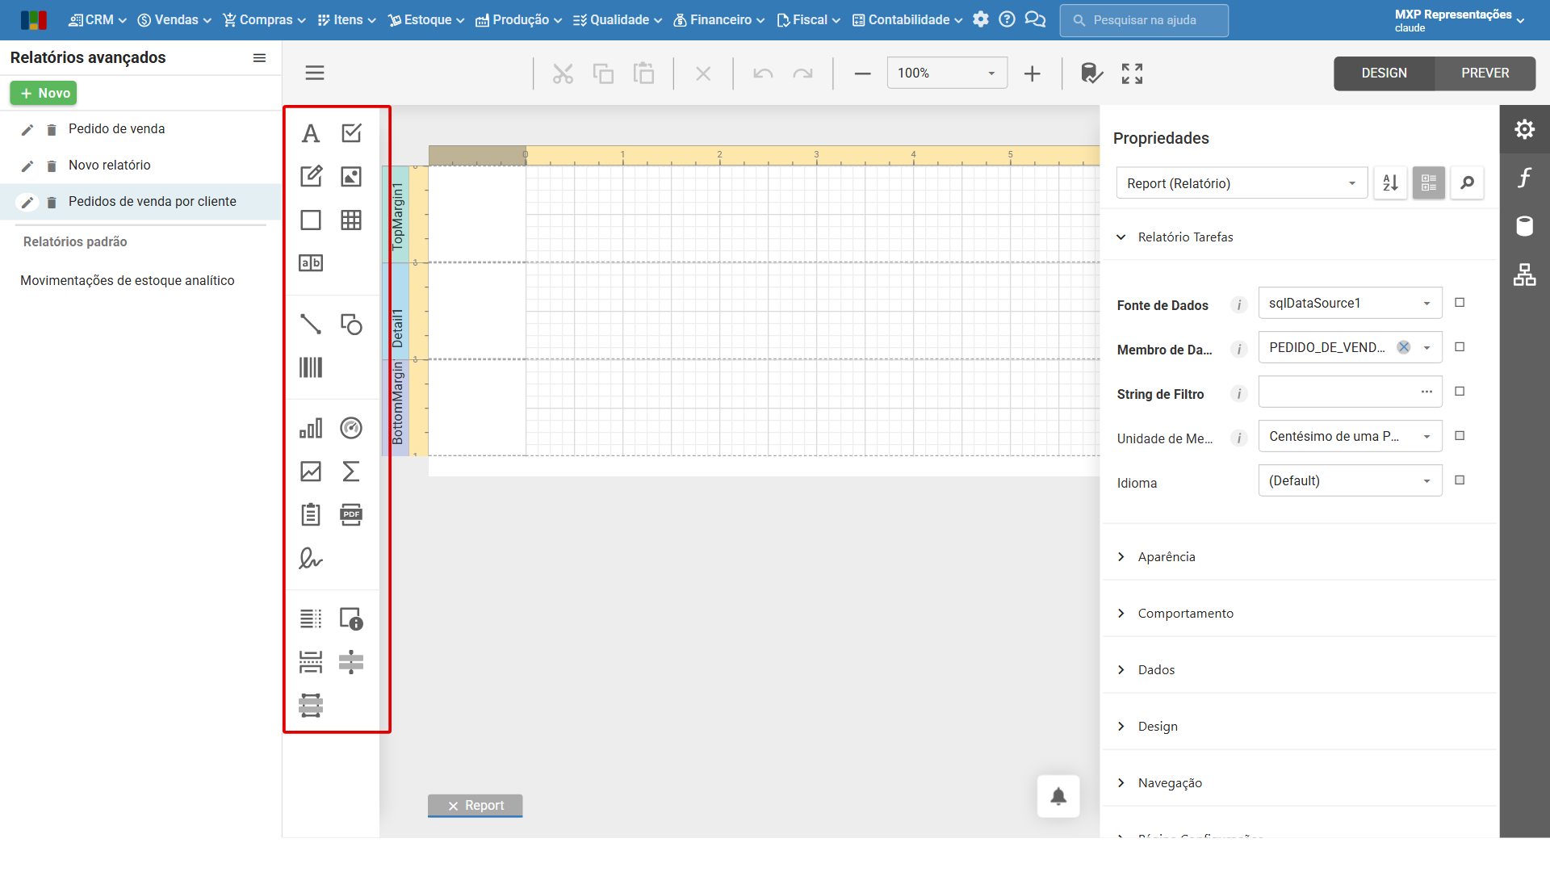
Task: Click the plus zoom in button
Action: tap(1032, 73)
